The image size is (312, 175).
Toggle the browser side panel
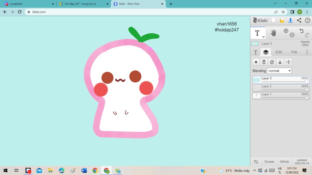(x=292, y=12)
